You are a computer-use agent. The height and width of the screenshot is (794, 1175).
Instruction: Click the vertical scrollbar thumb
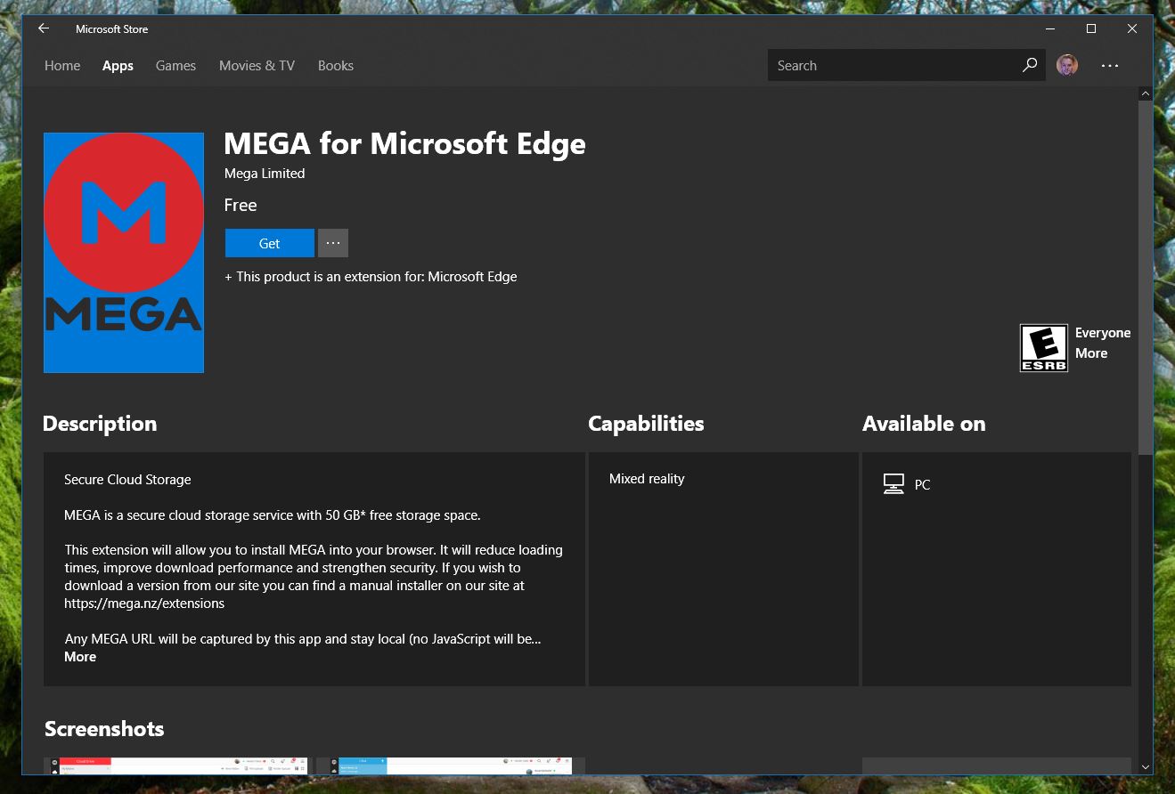pyautogui.click(x=1146, y=278)
